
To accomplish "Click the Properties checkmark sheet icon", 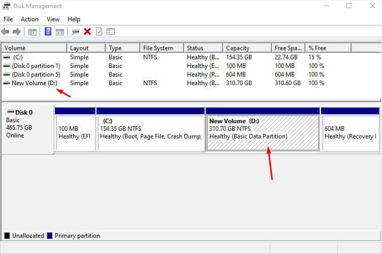I will coord(99,31).
